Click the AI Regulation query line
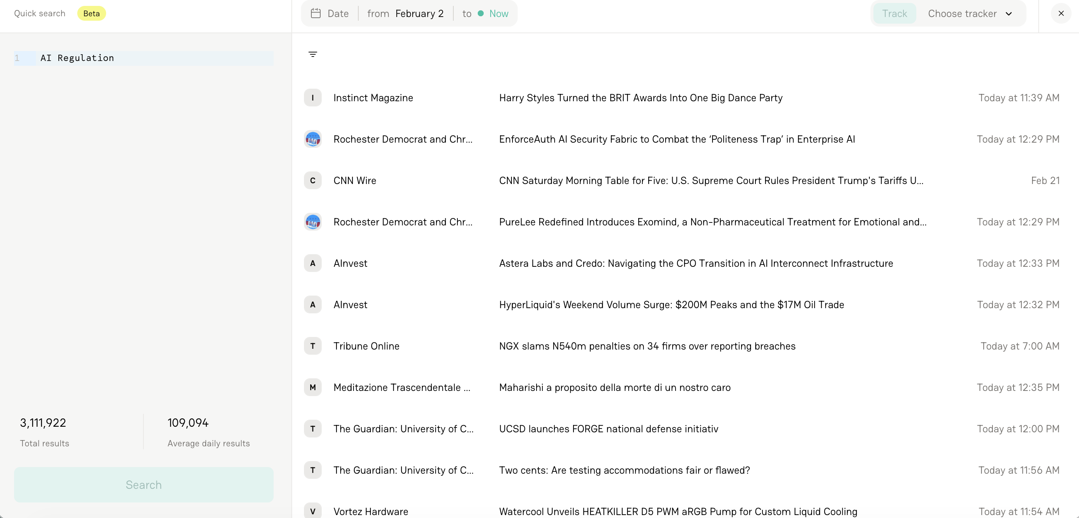Image resolution: width=1079 pixels, height=518 pixels. pyautogui.click(x=77, y=58)
